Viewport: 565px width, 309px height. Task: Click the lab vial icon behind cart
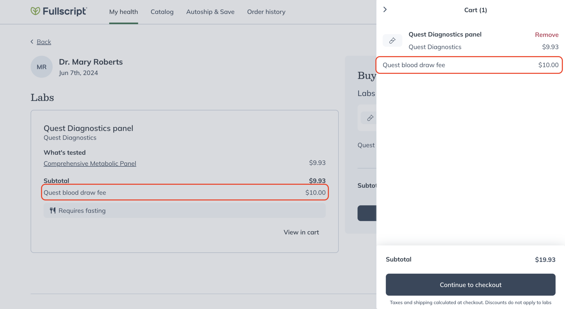(x=370, y=118)
